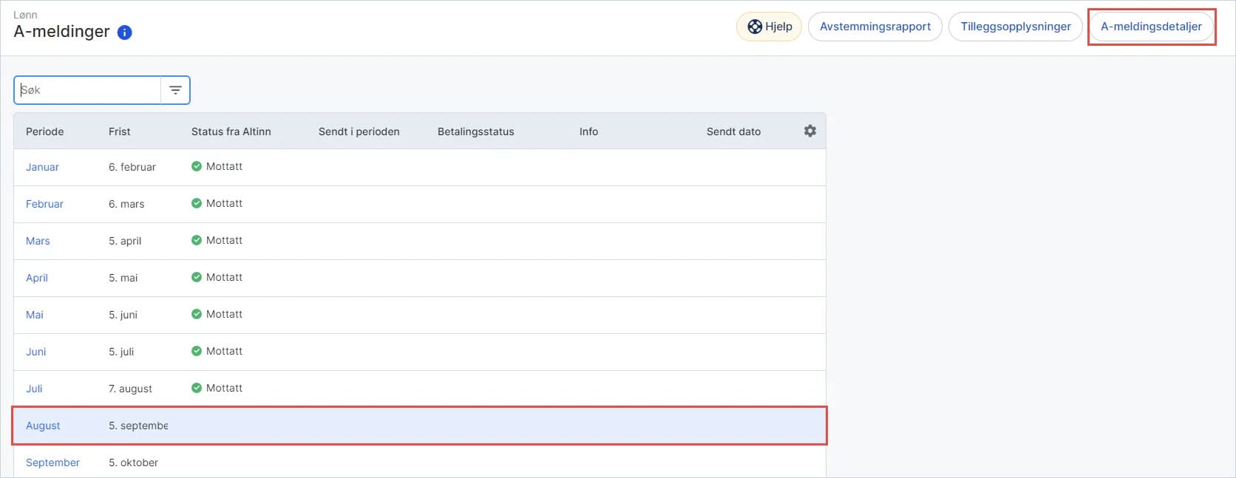Click the Status fra Altinn column header
The height and width of the screenshot is (478, 1236).
pos(231,132)
